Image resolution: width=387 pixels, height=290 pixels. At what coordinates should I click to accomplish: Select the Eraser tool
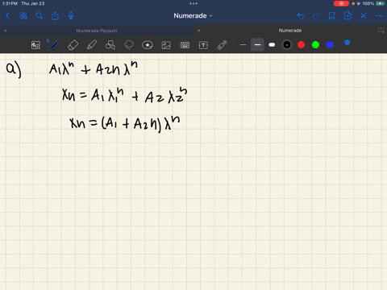(73, 45)
